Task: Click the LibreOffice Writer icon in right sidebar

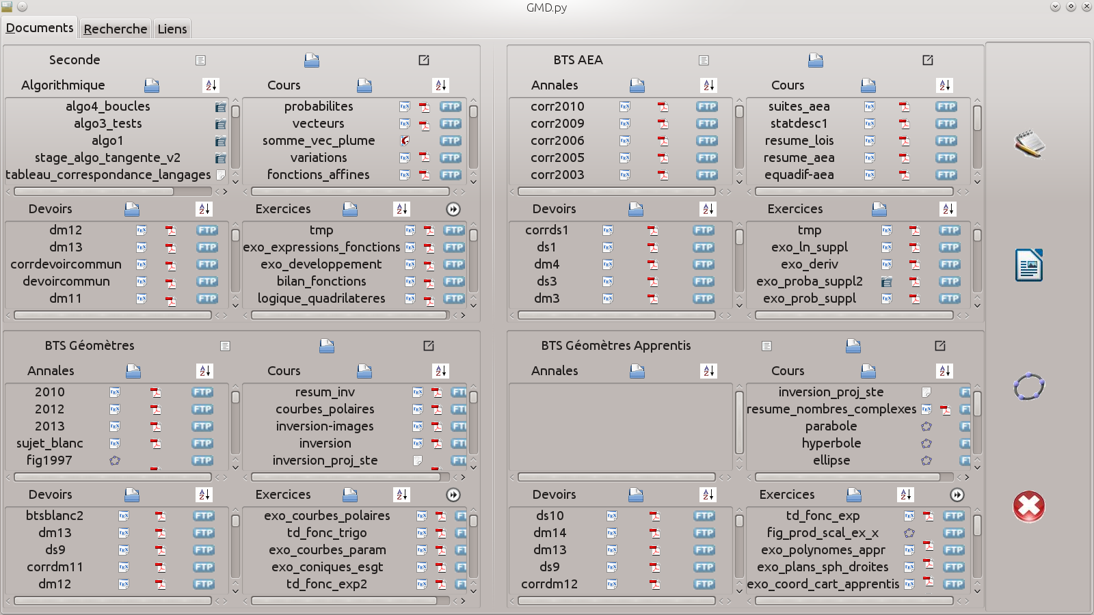Action: [1029, 265]
